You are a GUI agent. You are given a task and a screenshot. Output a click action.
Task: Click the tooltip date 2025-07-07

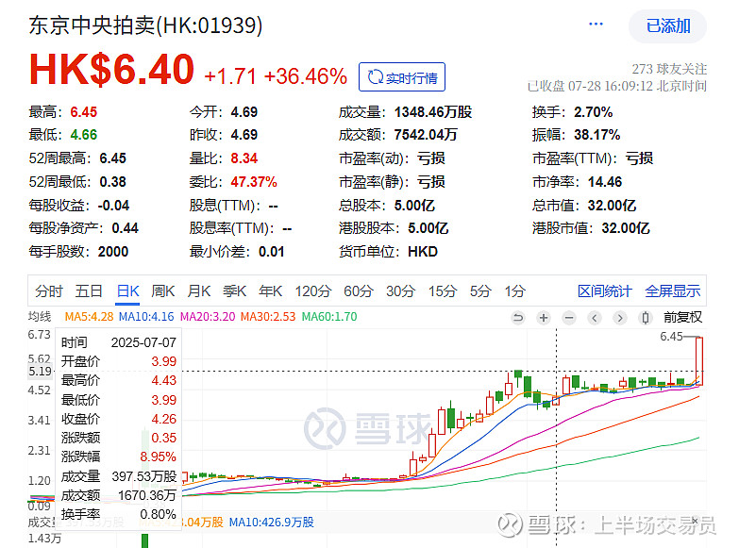point(143,342)
